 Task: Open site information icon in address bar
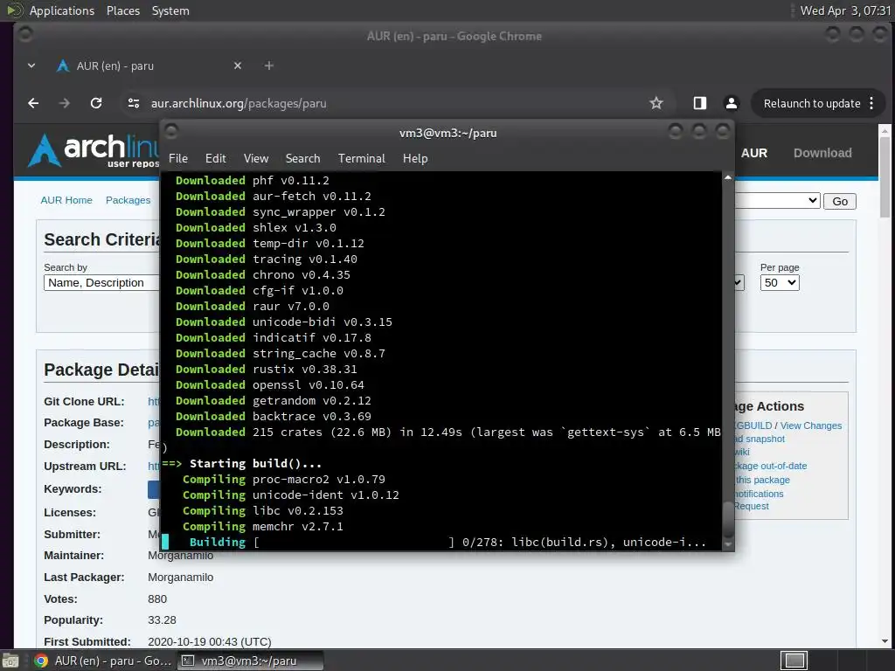click(x=134, y=103)
